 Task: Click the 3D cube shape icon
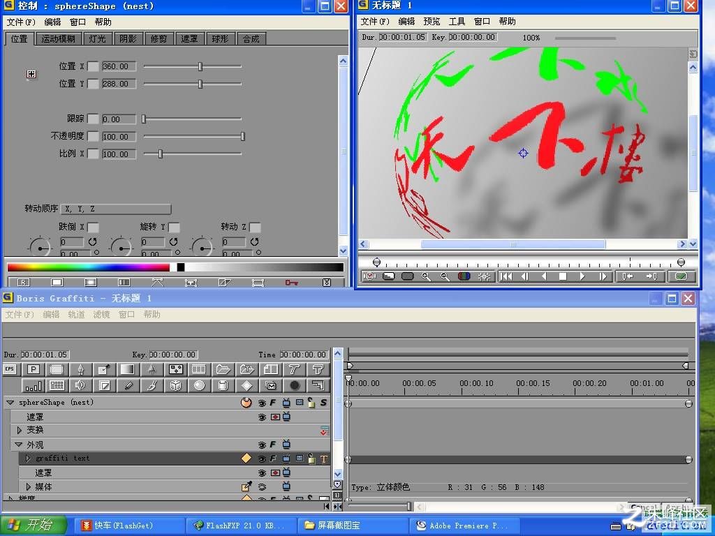click(175, 385)
